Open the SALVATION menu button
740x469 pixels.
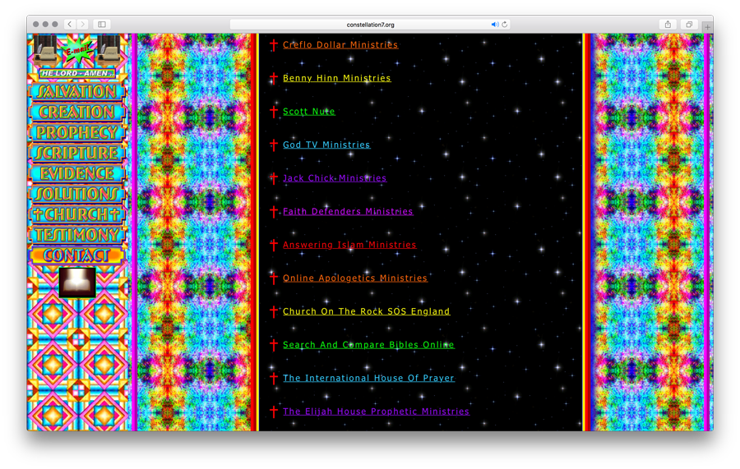(x=76, y=92)
